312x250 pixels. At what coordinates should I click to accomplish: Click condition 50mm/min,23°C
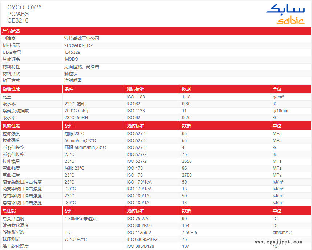point(80,141)
